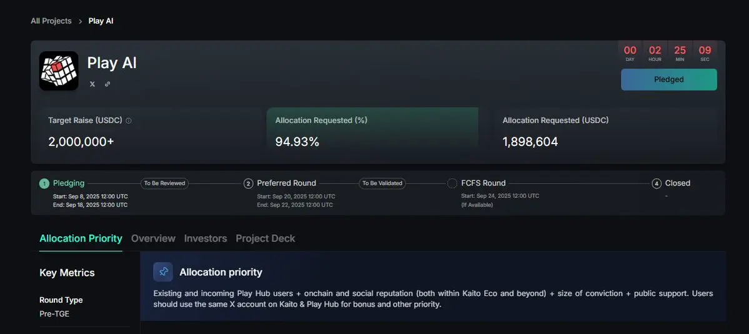Click the Preferred Round label
The height and width of the screenshot is (334, 749).
coord(287,183)
